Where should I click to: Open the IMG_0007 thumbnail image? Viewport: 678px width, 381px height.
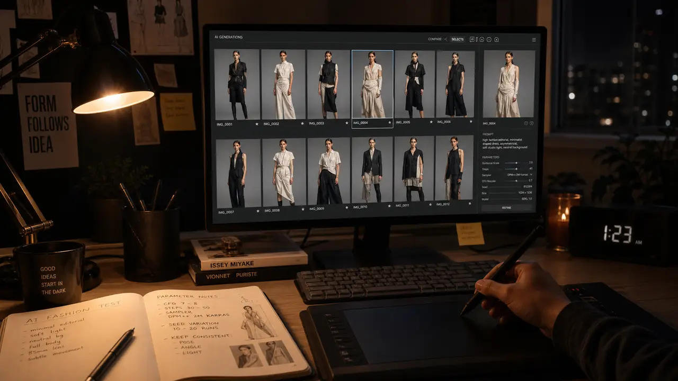click(x=238, y=174)
